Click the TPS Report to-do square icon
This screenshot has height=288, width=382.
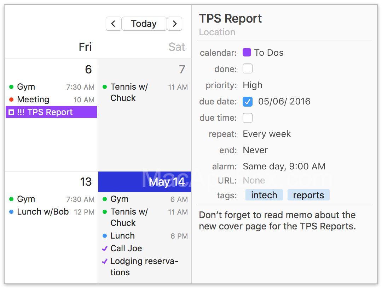(11, 112)
